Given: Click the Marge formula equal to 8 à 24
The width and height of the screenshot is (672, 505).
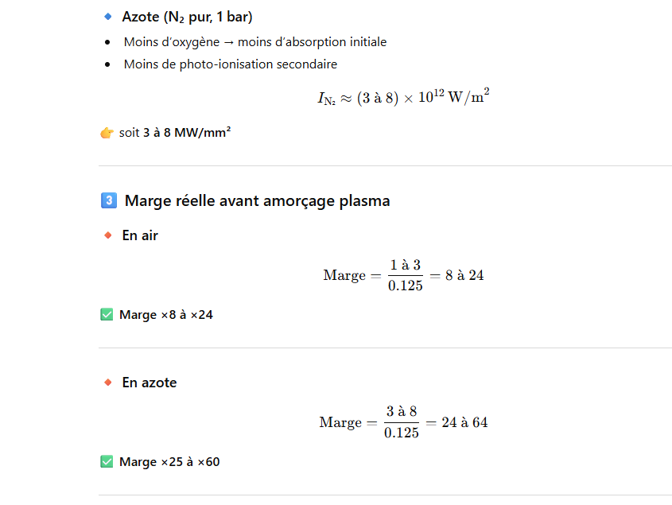Looking at the screenshot, I should pos(403,275).
